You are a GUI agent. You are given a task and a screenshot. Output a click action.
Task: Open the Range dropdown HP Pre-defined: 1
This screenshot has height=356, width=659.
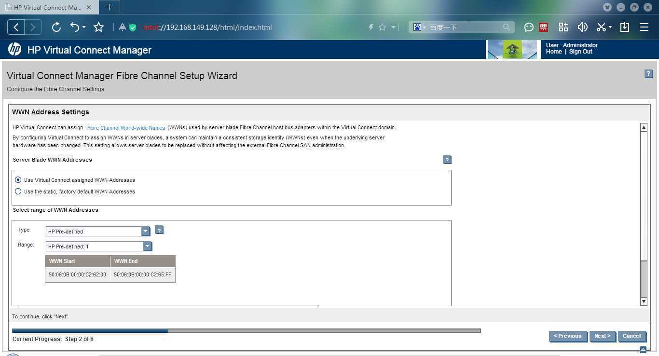[x=99, y=246]
